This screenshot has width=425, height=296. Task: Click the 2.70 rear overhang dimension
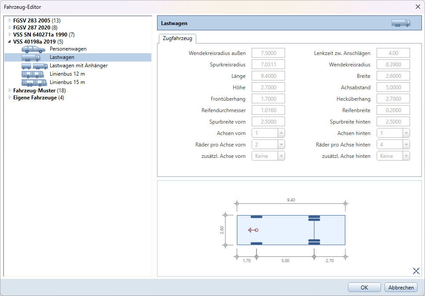pos(330,260)
